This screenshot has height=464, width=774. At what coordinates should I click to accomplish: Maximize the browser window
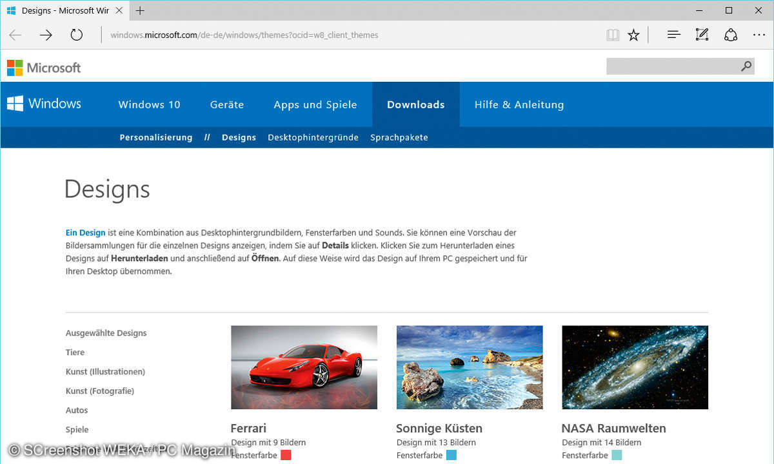coord(729,10)
